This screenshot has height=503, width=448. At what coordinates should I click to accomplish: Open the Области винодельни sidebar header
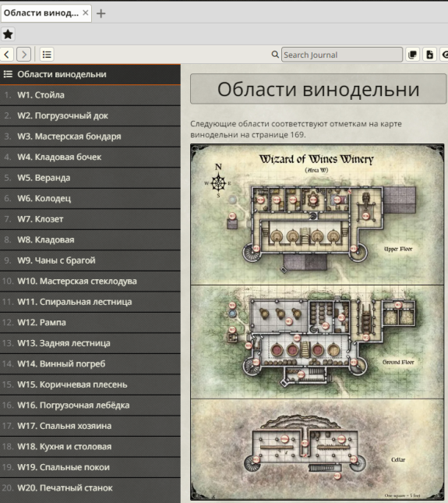pos(90,74)
